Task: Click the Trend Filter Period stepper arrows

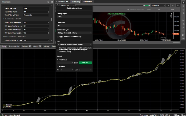Action: (48, 12)
